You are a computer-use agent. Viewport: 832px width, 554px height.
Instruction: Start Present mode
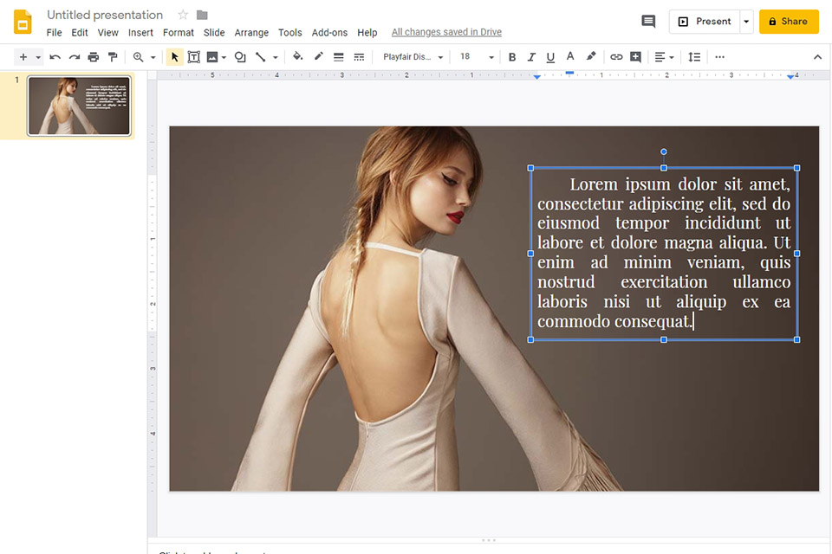(x=705, y=21)
